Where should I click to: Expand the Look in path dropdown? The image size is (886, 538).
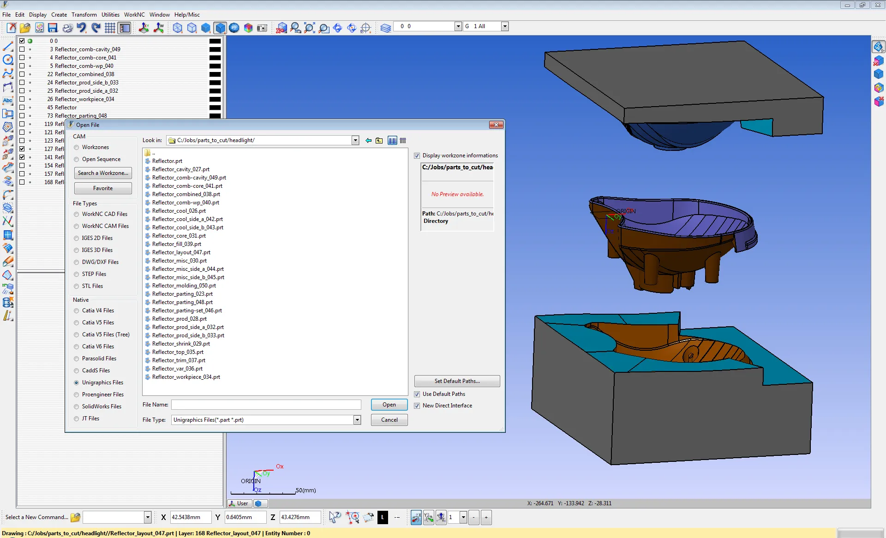click(355, 140)
